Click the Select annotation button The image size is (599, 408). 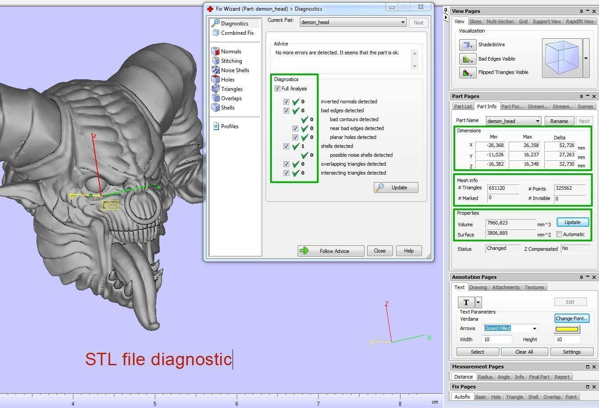coord(478,352)
